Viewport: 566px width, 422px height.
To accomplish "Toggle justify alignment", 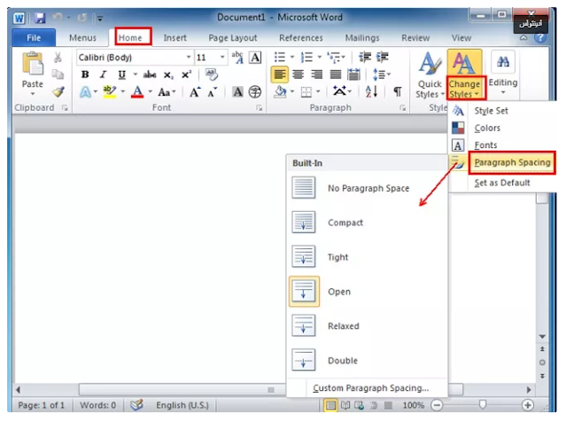I will pos(336,74).
